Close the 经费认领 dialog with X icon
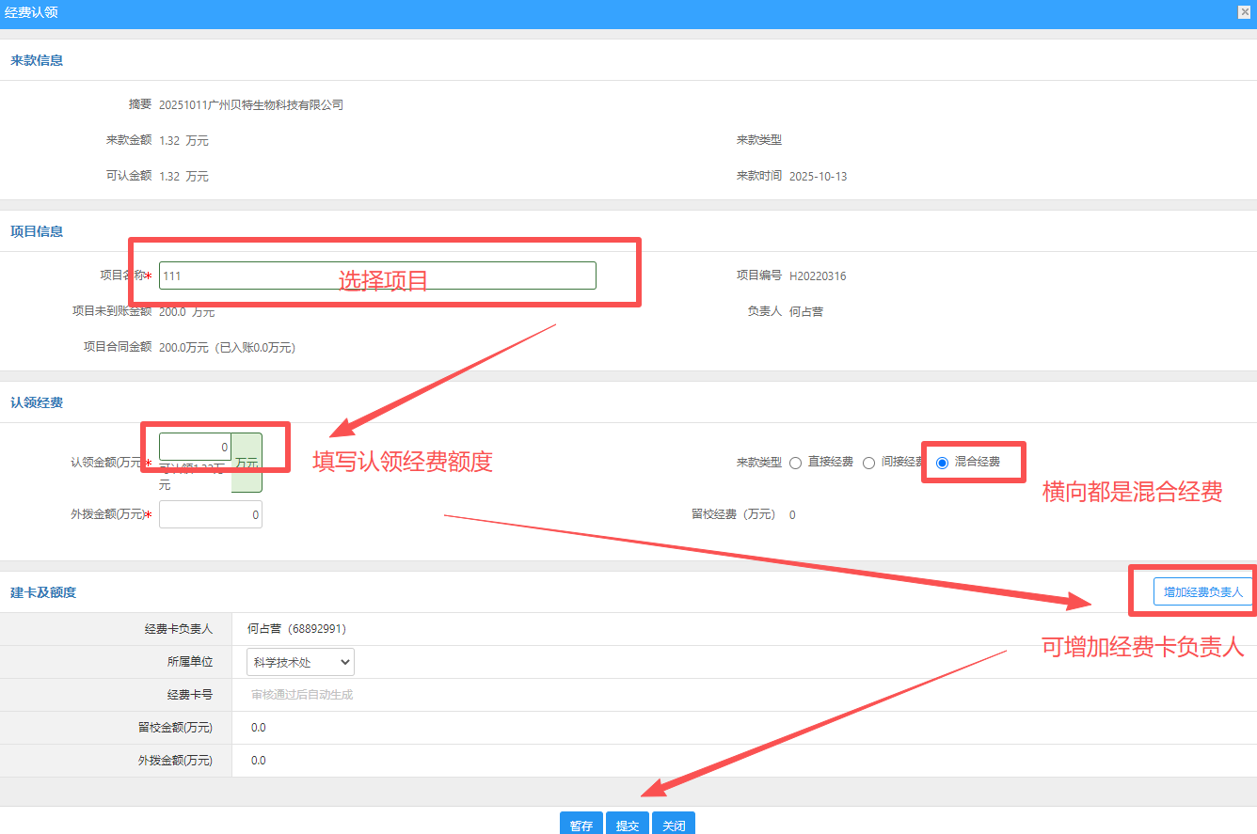The width and height of the screenshot is (1257, 834). point(1244,11)
